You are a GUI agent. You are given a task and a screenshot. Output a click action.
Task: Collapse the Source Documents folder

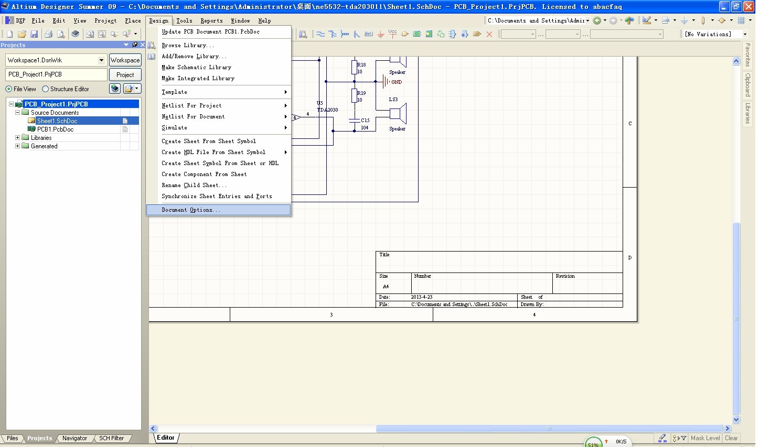tap(17, 112)
